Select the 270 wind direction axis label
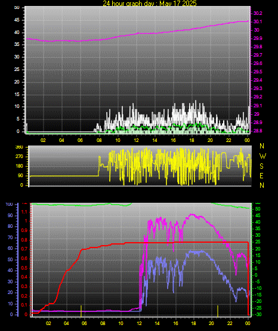The height and width of the screenshot is (331, 278). (19, 157)
